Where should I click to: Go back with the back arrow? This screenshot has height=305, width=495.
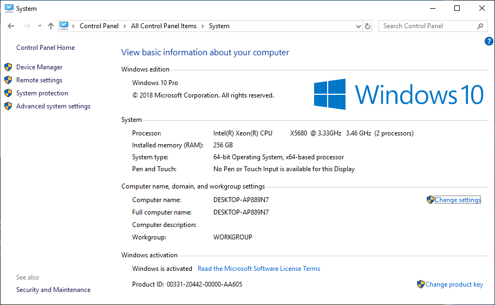(x=11, y=26)
